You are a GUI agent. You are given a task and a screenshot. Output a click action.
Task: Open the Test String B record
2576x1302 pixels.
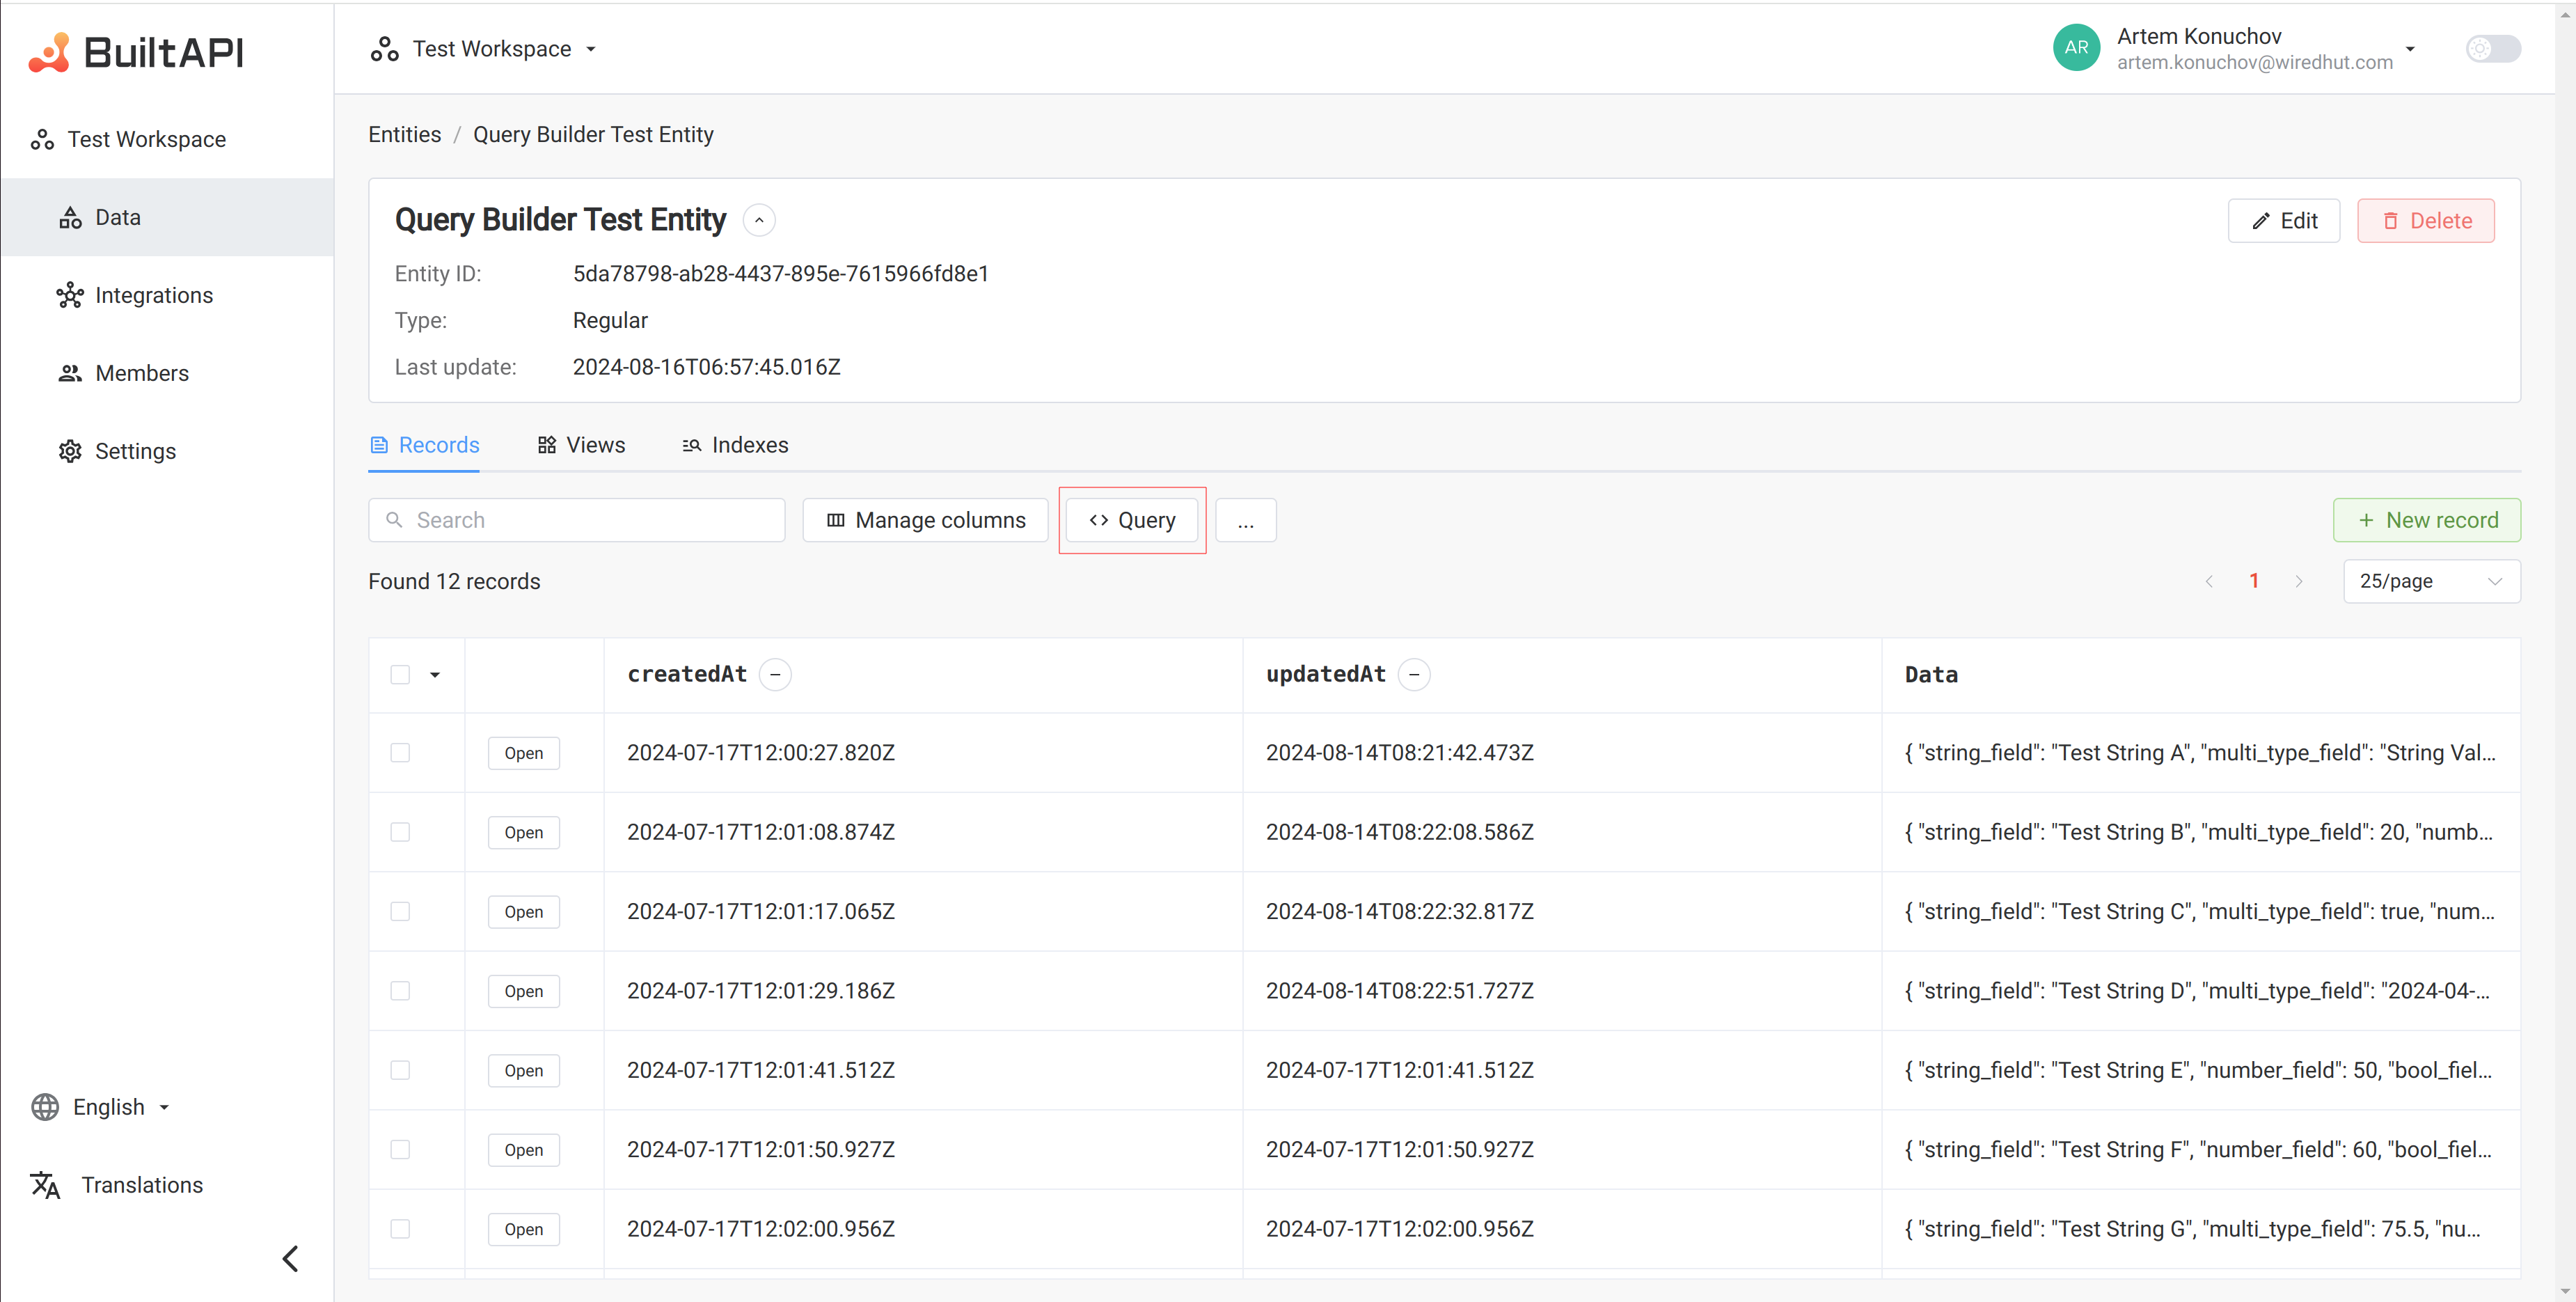point(523,832)
